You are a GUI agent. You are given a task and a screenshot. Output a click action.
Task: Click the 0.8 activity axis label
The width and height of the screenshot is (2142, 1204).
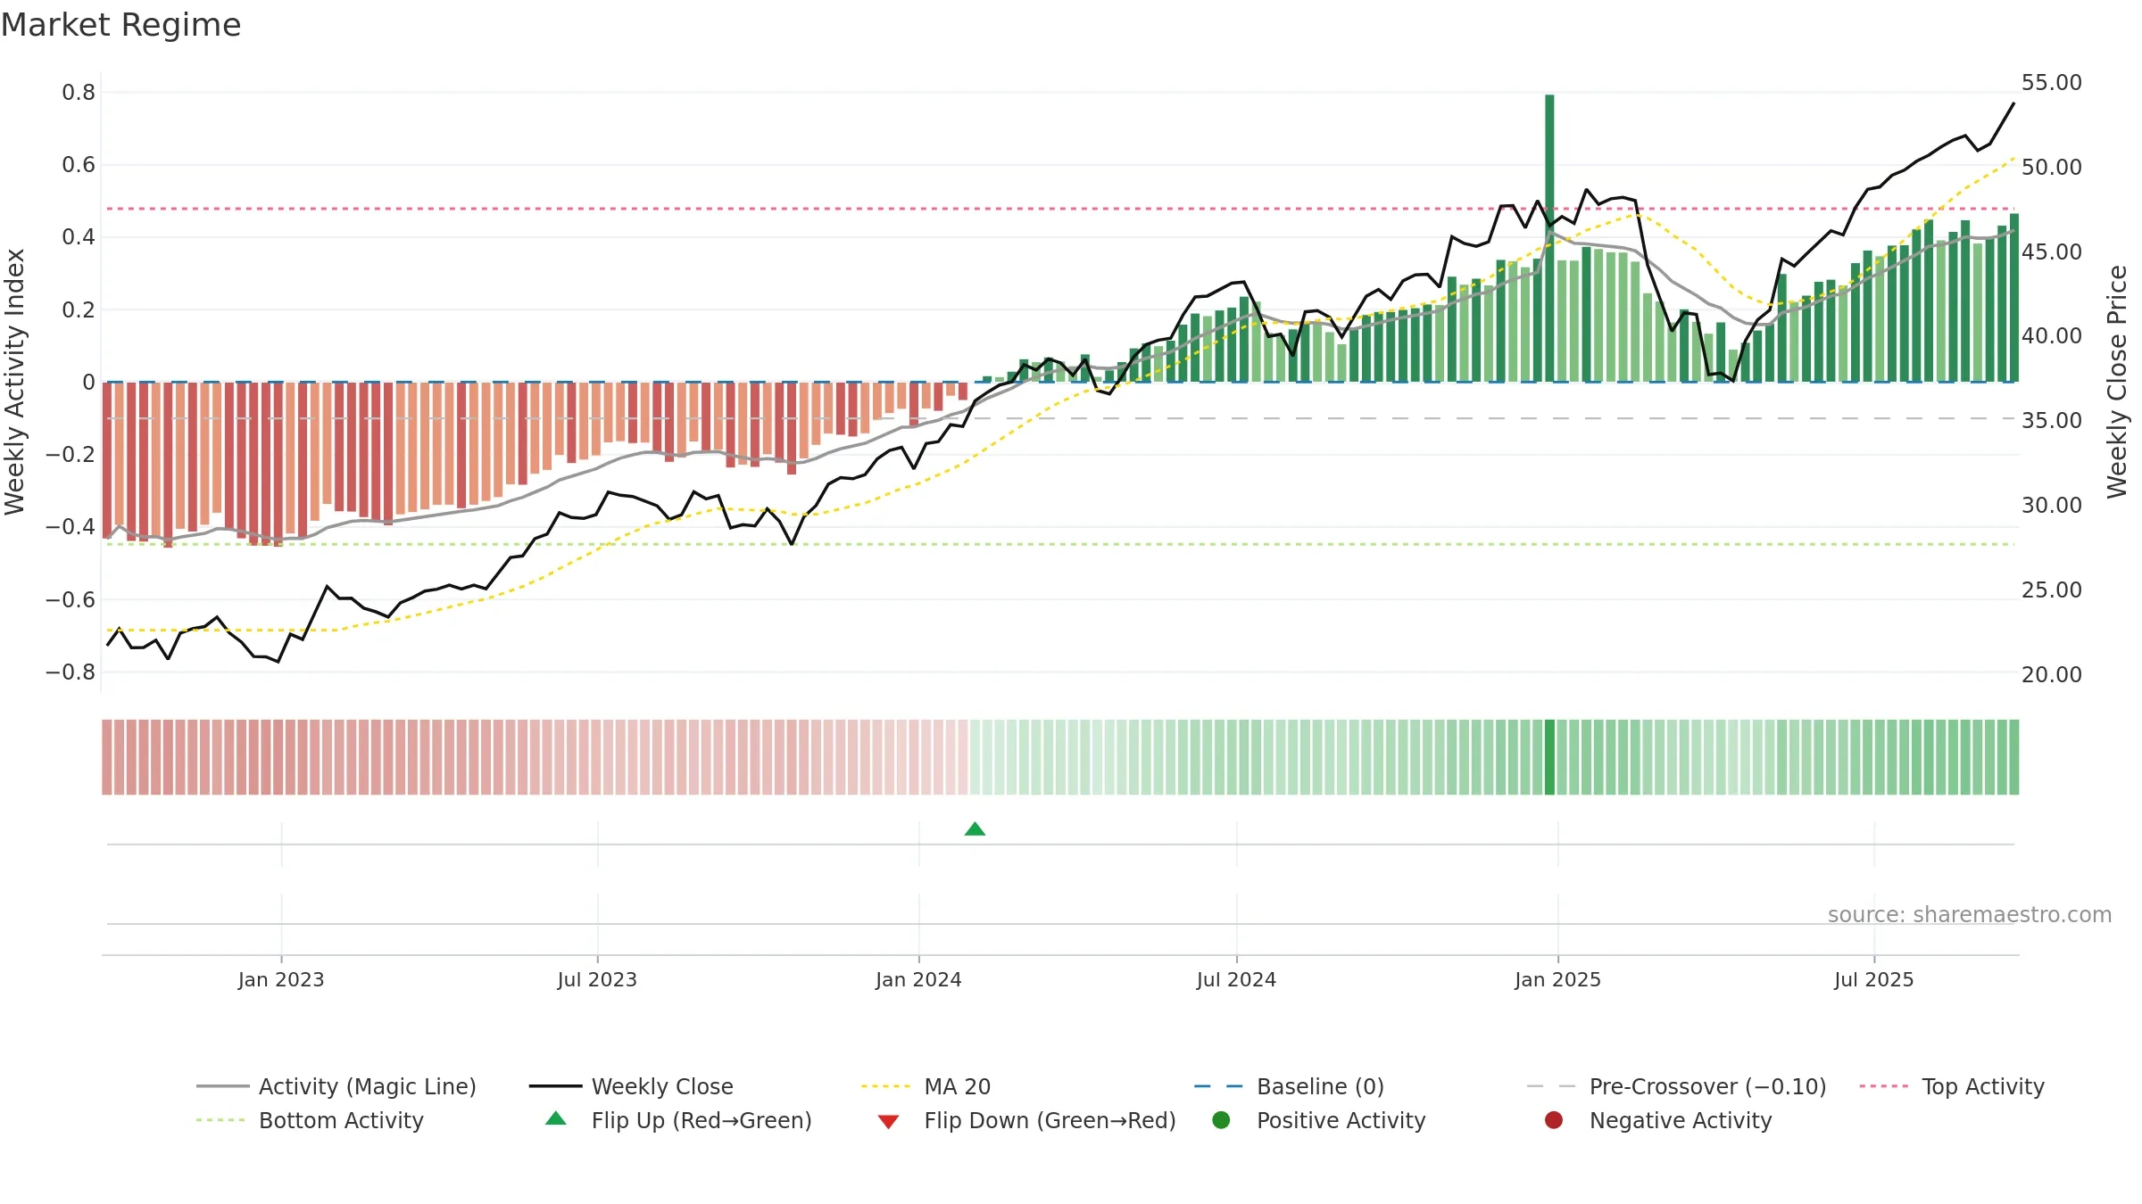79,93
